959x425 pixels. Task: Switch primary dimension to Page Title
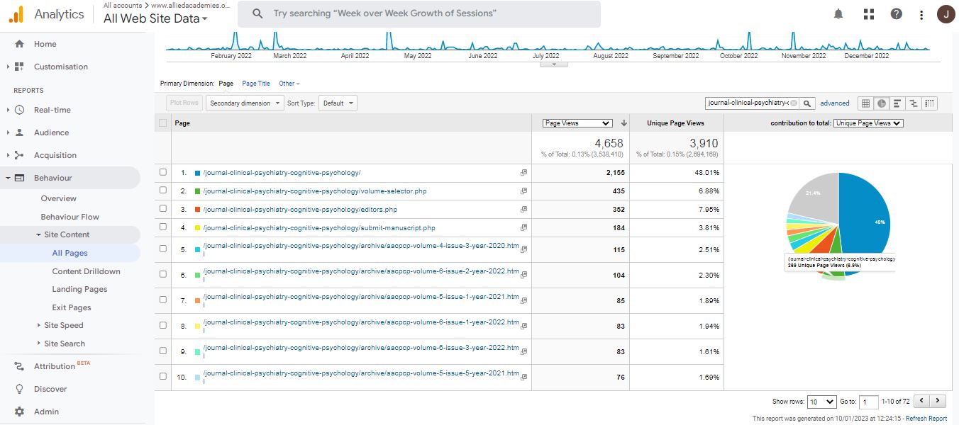(256, 84)
